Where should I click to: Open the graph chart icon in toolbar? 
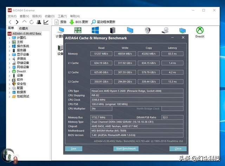point(46,22)
